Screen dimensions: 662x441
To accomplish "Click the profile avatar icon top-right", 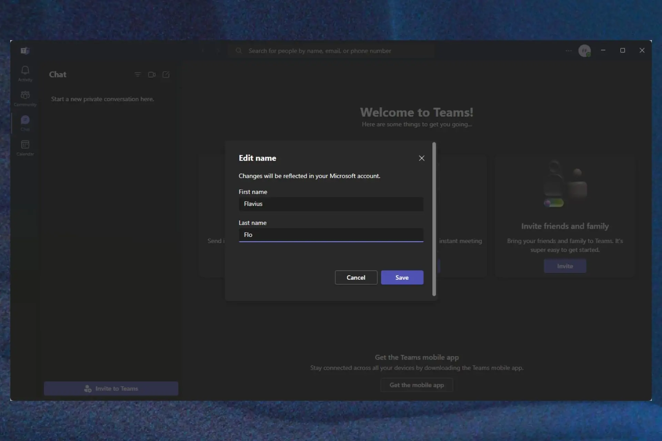I will (585, 50).
